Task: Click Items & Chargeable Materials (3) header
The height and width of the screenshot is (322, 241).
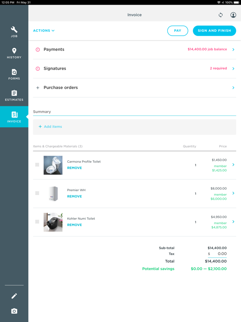Action: pyautogui.click(x=58, y=146)
